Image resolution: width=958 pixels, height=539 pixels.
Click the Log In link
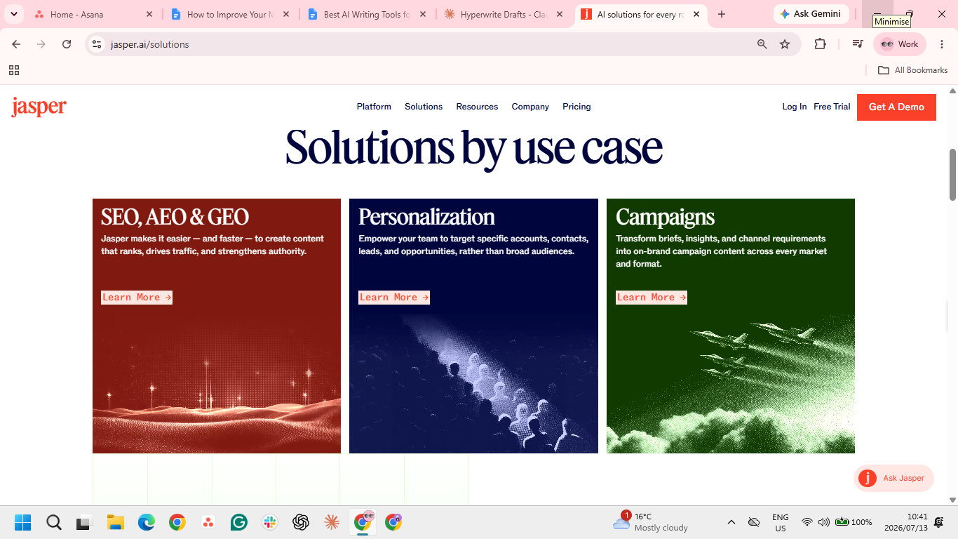click(795, 107)
